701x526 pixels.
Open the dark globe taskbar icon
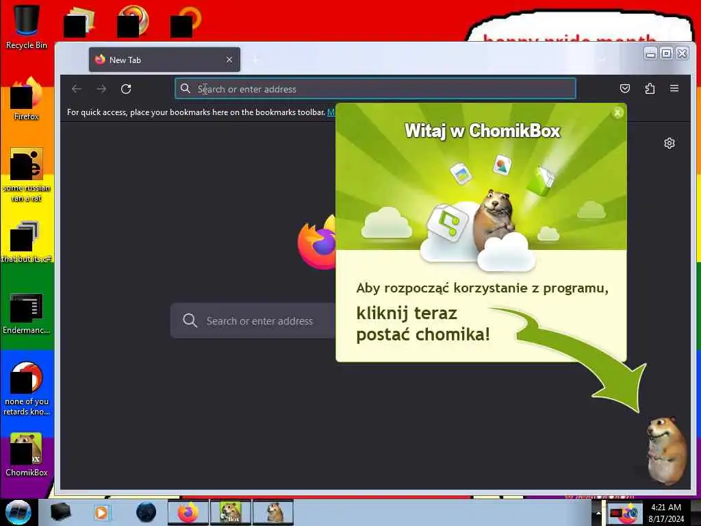coord(146,512)
